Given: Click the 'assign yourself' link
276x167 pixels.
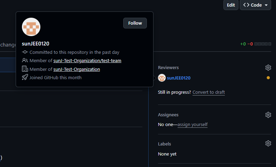Looking at the screenshot, I should click(192, 125).
